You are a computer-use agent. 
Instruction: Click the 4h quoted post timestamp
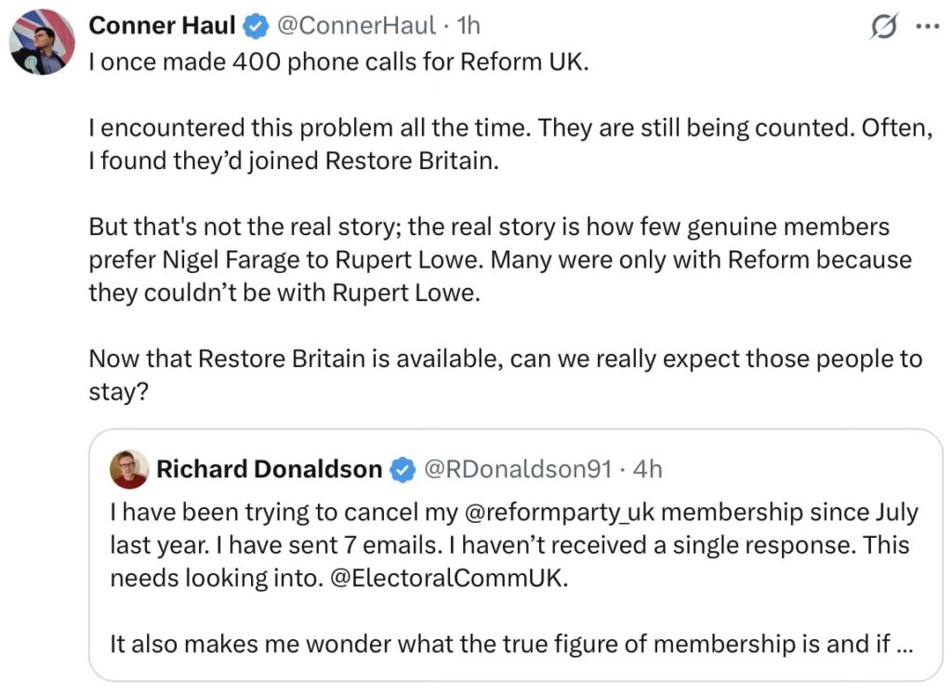[647, 470]
